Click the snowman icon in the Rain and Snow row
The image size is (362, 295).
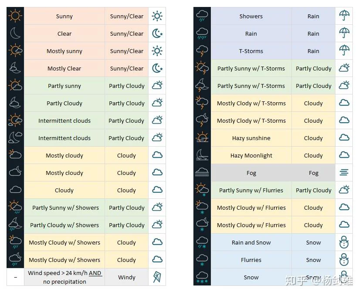pyautogui.click(x=344, y=242)
